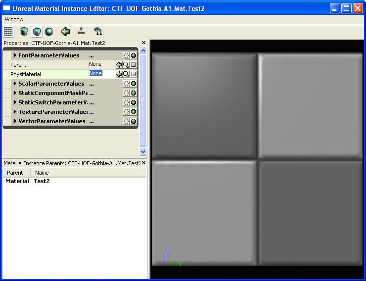Viewport: 366px width, 281px height.
Task: Open the Window menu
Action: [x=14, y=19]
